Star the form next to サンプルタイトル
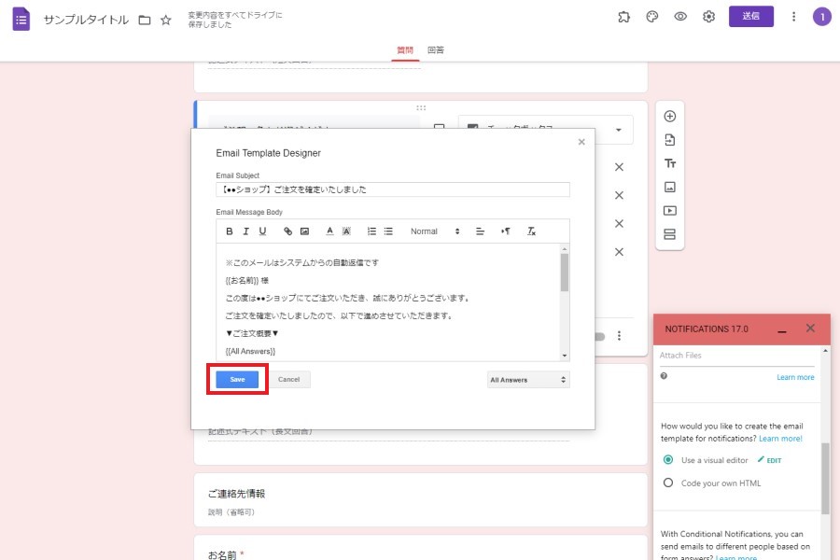The width and height of the screenshot is (840, 560). point(166,20)
